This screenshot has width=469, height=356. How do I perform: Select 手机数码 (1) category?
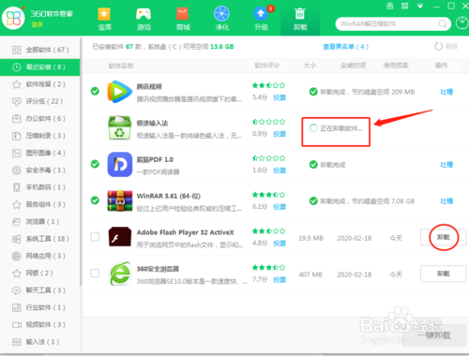pyautogui.click(x=40, y=187)
